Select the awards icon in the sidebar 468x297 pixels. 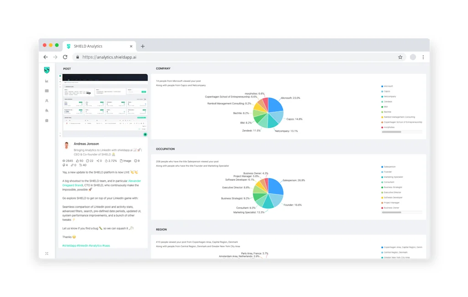tap(47, 120)
